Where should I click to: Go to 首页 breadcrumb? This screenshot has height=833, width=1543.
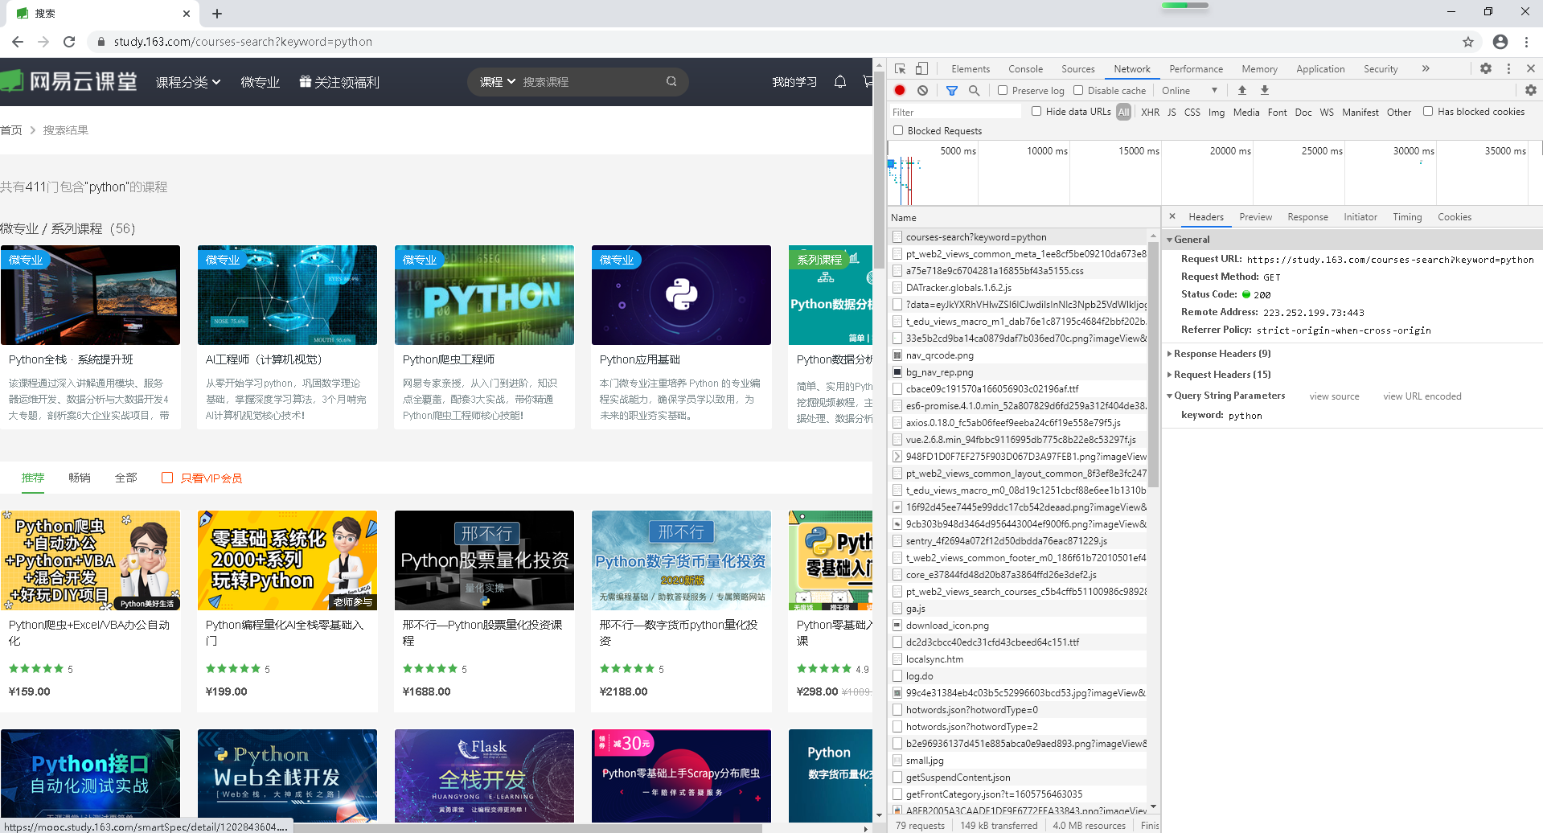click(11, 130)
